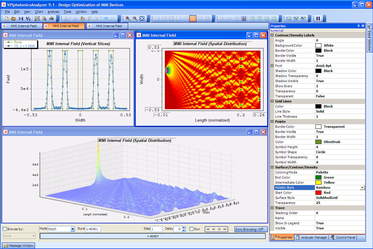Click the OliveDrab color swatch for Points

[x=318, y=142]
